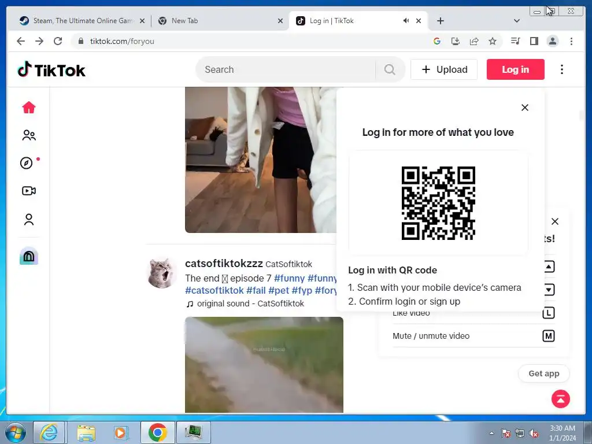Open Chrome media controls icon
Screen dimensions: 592x444
pos(515,41)
